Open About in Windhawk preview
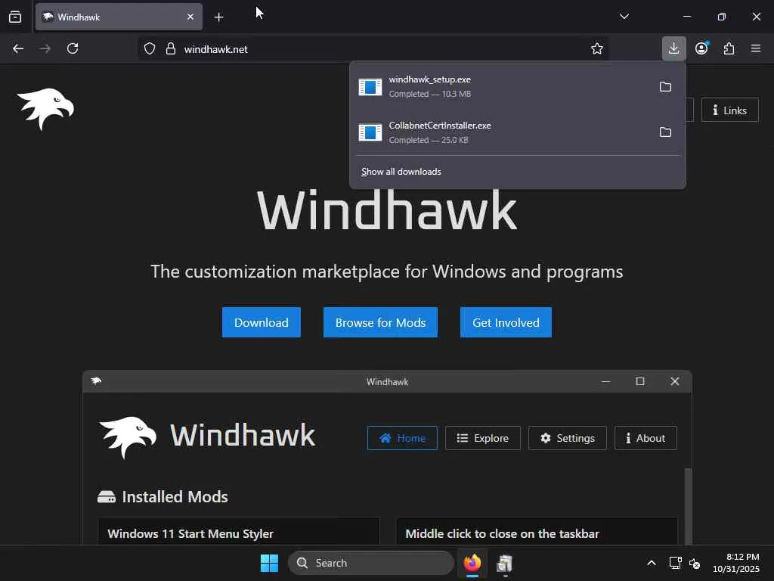This screenshot has width=774, height=581. click(646, 438)
